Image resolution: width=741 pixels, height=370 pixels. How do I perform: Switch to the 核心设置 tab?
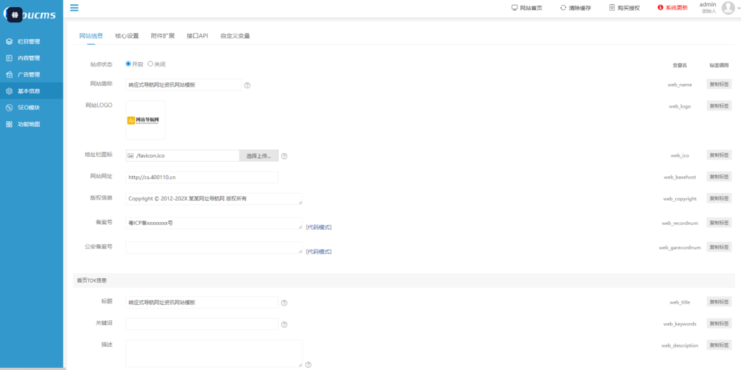pos(127,35)
